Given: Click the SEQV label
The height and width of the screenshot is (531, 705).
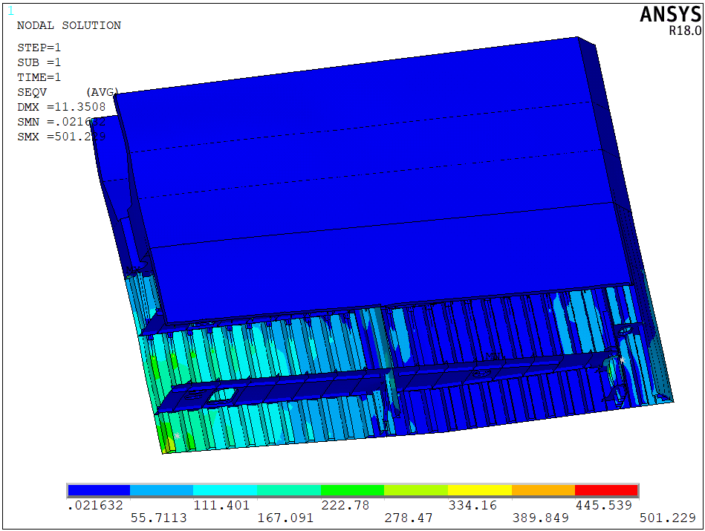Looking at the screenshot, I should pyautogui.click(x=32, y=92).
